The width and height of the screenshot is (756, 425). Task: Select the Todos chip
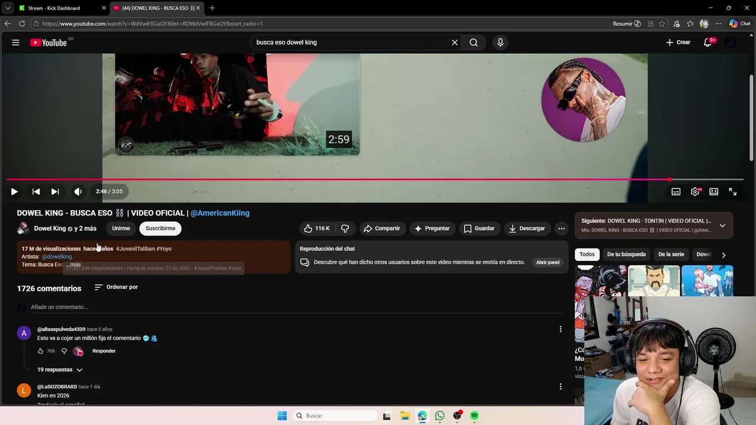pos(587,254)
